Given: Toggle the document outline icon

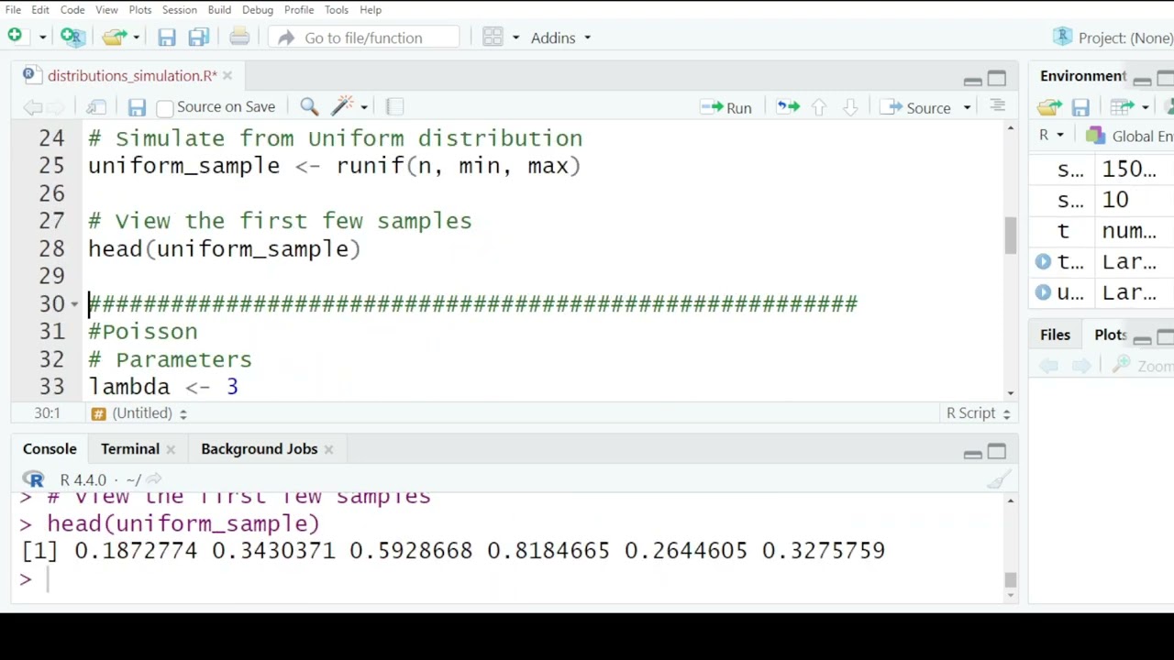Looking at the screenshot, I should tap(998, 106).
